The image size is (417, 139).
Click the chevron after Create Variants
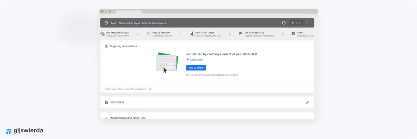coord(180,34)
